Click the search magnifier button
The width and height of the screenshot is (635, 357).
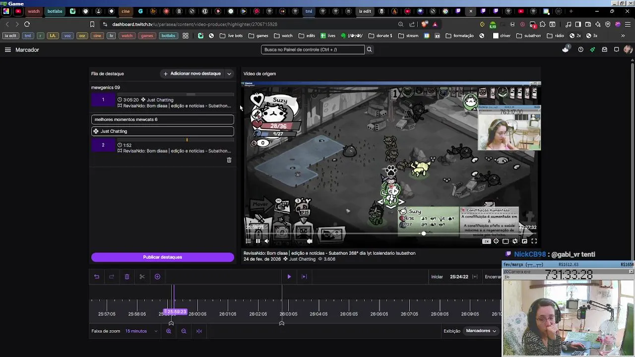pyautogui.click(x=369, y=50)
